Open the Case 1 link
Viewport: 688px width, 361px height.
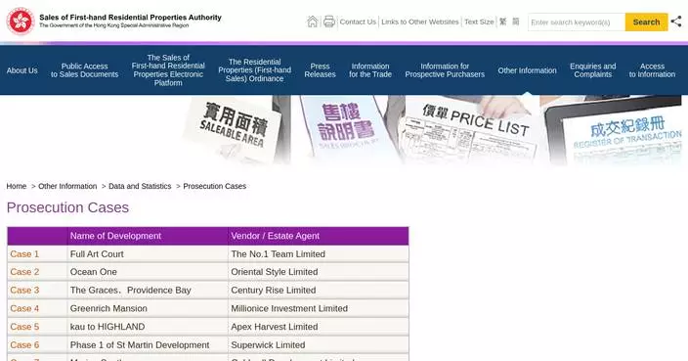pyautogui.click(x=24, y=253)
